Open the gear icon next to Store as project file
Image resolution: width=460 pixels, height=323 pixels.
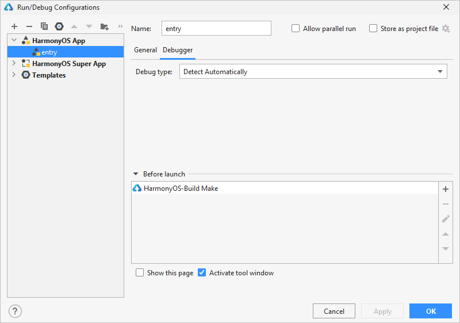(x=446, y=29)
